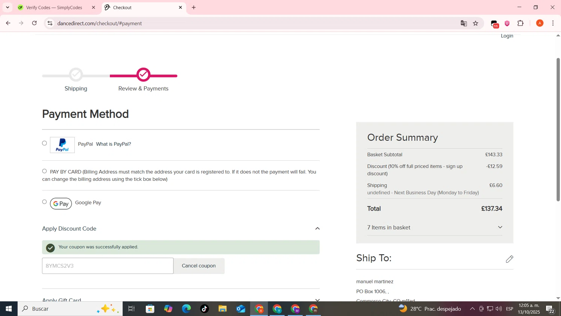Open the extension with red 11 badge
This screenshot has width=561, height=316.
[x=494, y=24]
